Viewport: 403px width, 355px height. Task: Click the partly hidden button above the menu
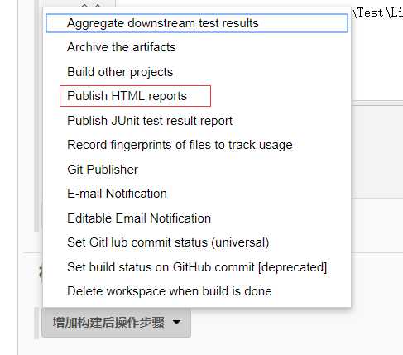[x=80, y=3]
